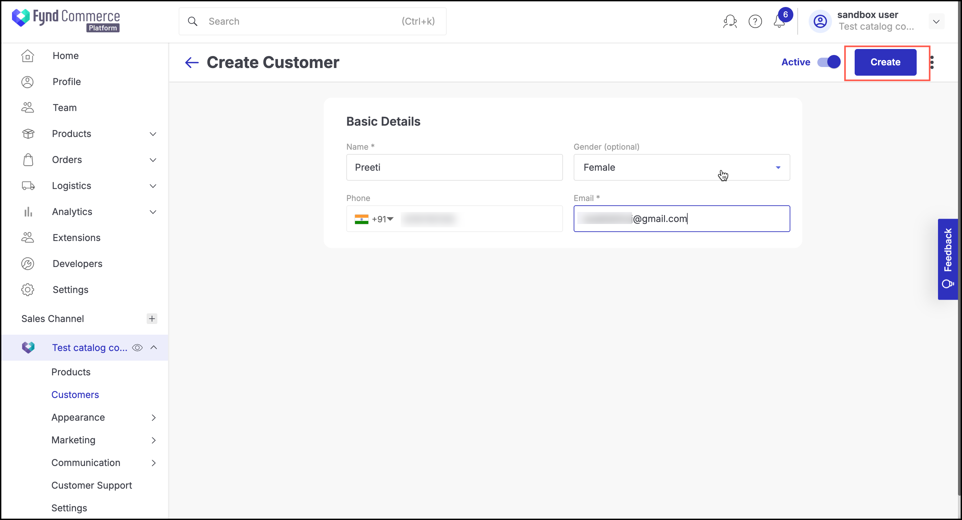The height and width of the screenshot is (520, 962).
Task: Click the Logistics truck icon
Action: pos(28,186)
